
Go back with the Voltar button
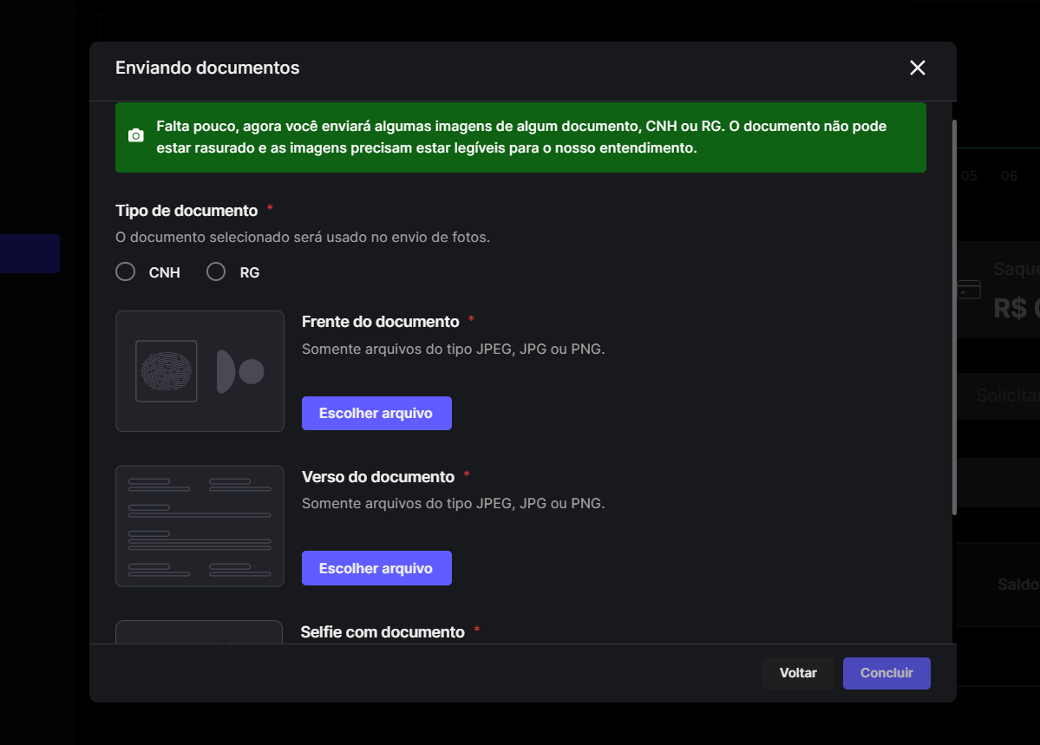pos(798,673)
